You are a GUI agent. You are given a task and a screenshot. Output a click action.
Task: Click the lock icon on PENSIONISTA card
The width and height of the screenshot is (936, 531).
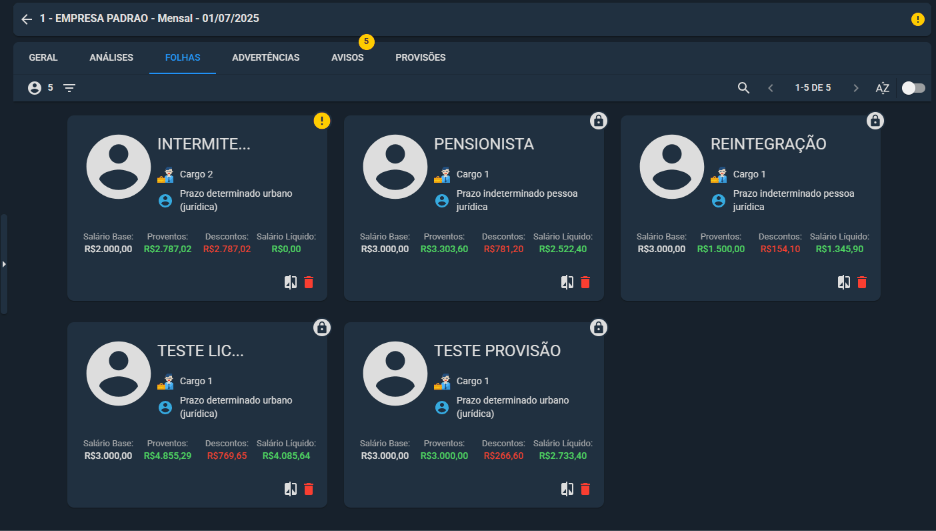599,121
